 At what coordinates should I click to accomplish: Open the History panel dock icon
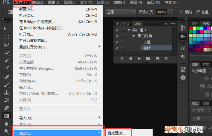pyautogui.click(x=183, y=28)
